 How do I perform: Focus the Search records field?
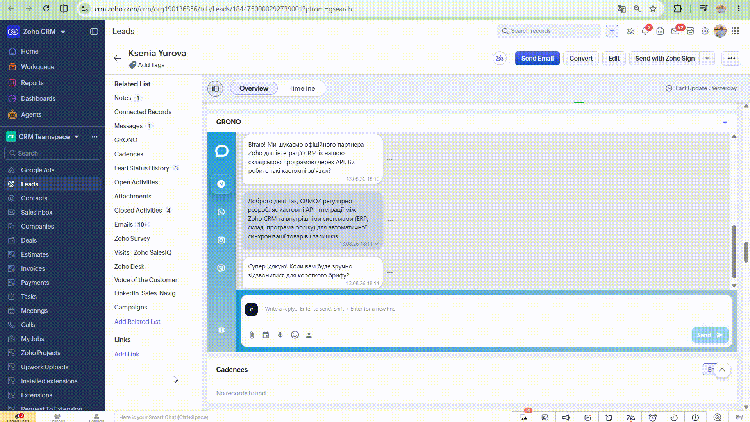click(x=549, y=31)
